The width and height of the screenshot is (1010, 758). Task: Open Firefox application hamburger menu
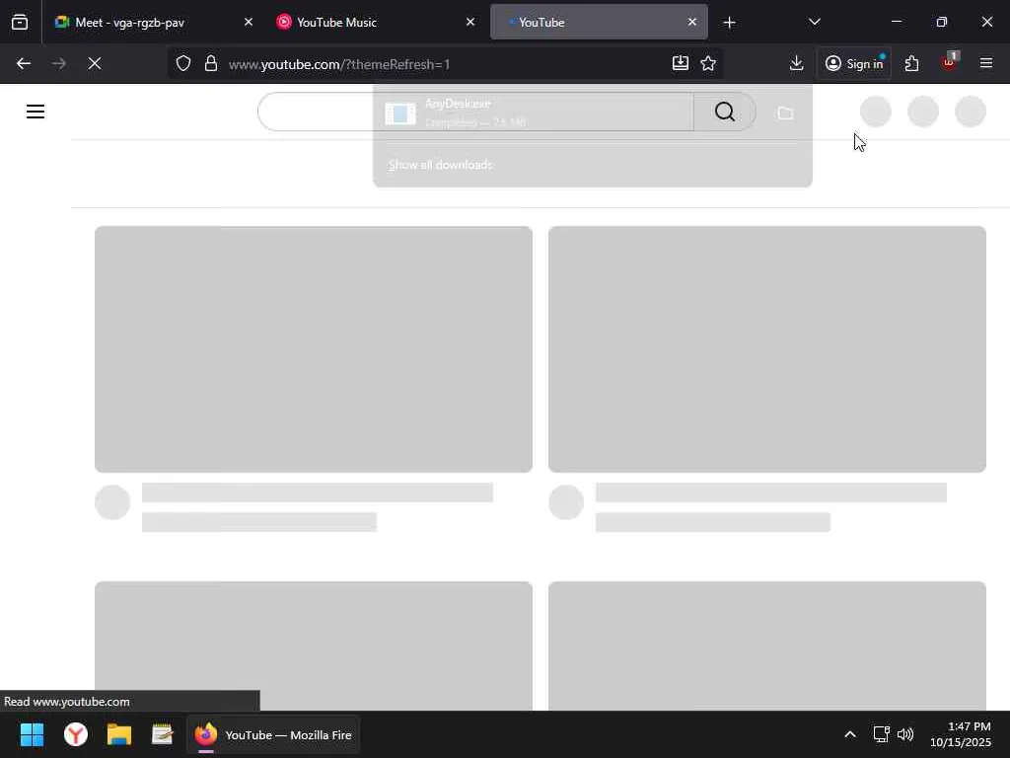(x=986, y=63)
